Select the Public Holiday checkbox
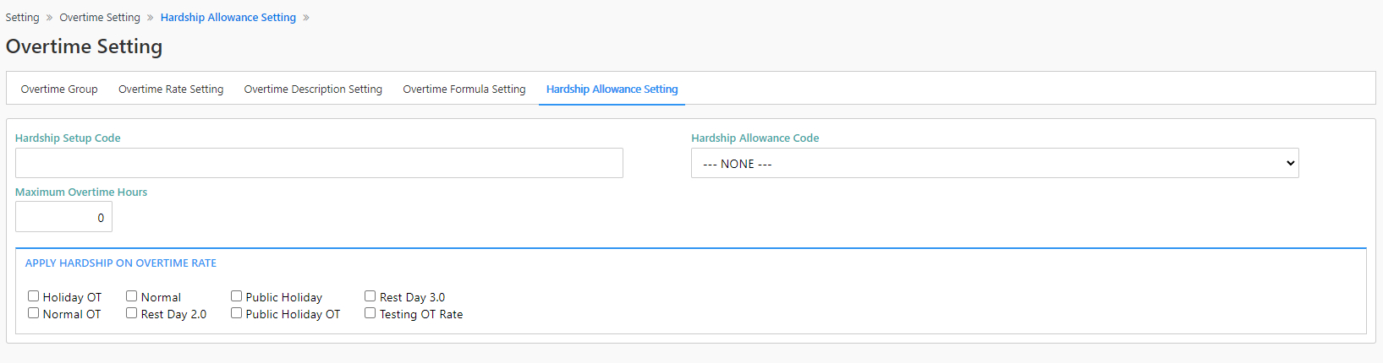The image size is (1383, 363). coord(237,296)
